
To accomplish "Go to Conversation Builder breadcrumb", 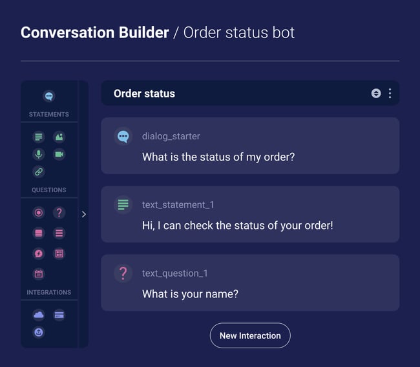I will (94, 32).
